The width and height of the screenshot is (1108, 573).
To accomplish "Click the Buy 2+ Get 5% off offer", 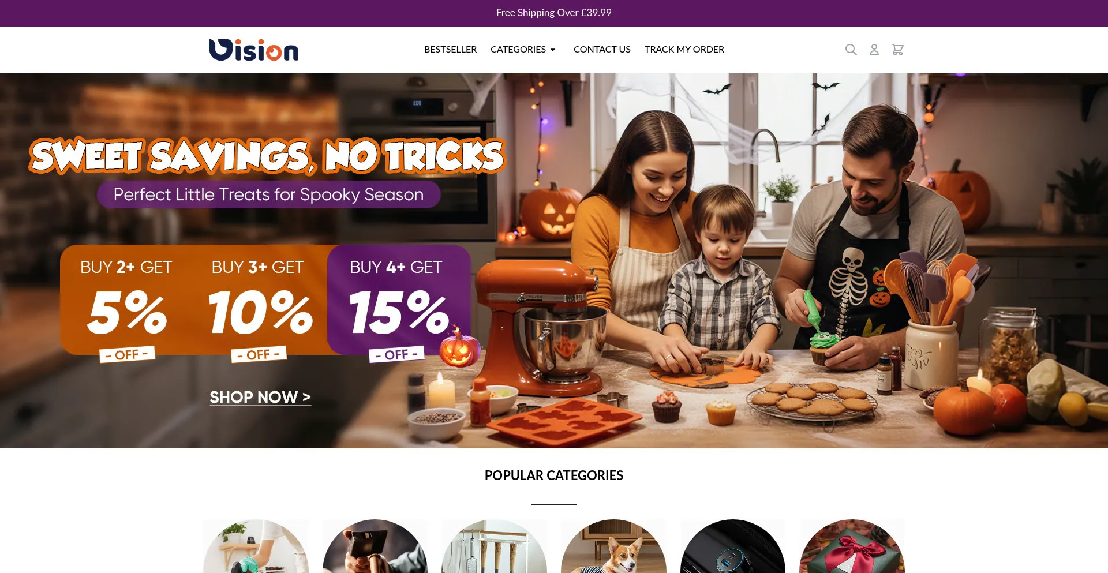I will [126, 306].
